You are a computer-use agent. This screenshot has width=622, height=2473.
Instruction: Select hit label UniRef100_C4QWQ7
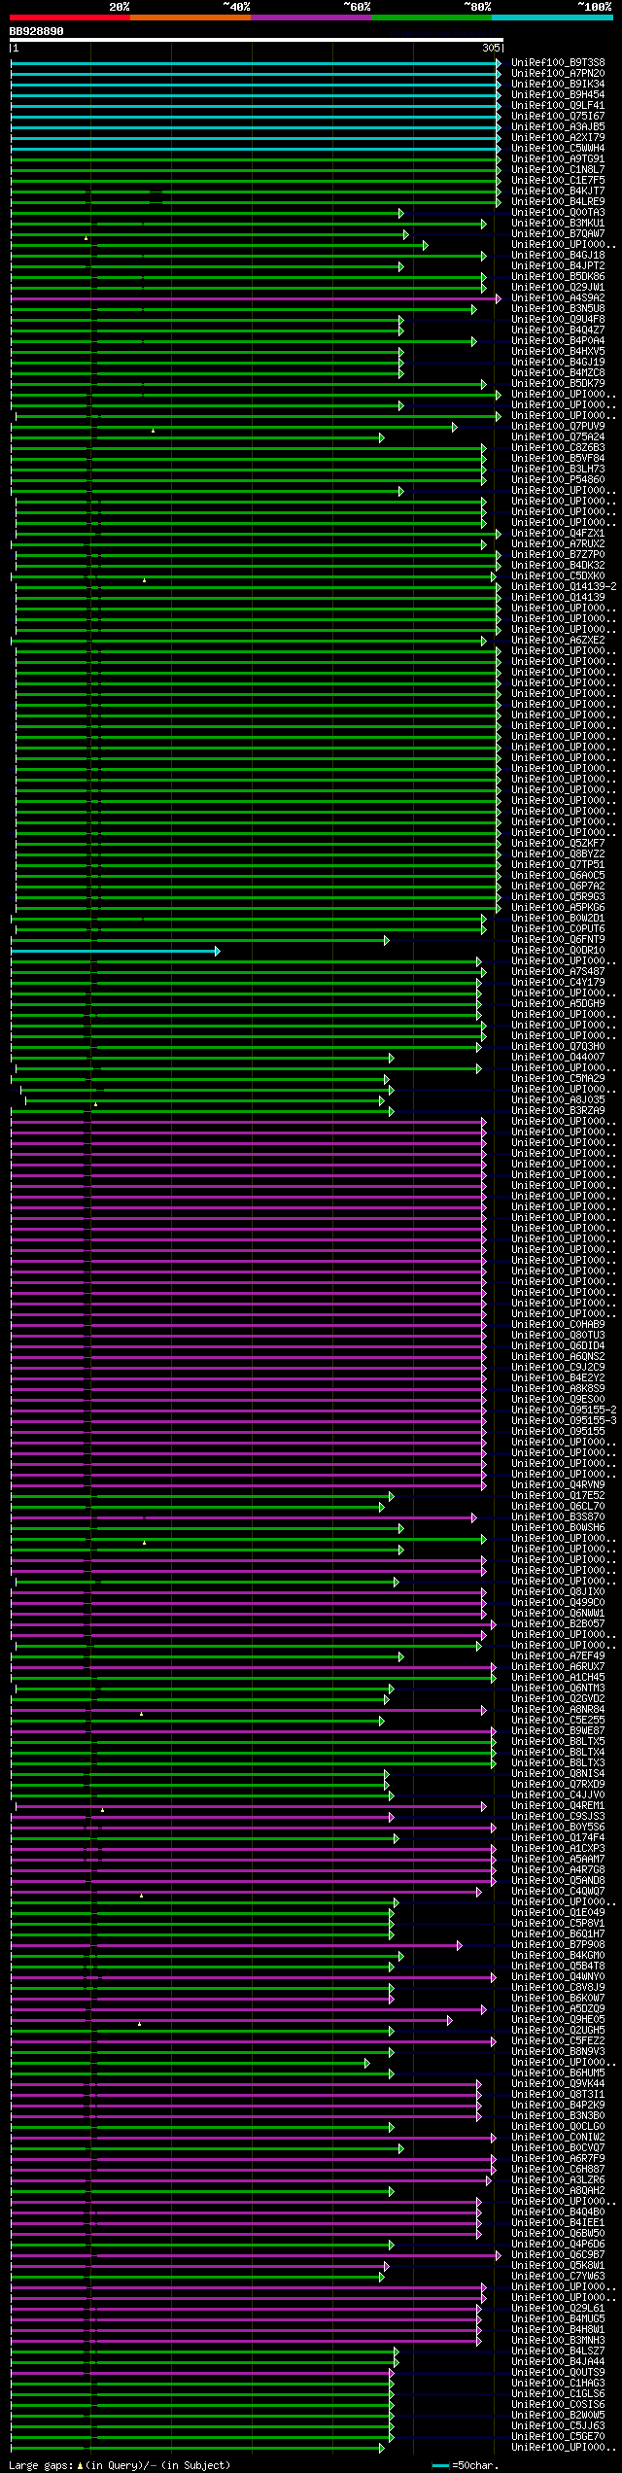coord(558,1892)
